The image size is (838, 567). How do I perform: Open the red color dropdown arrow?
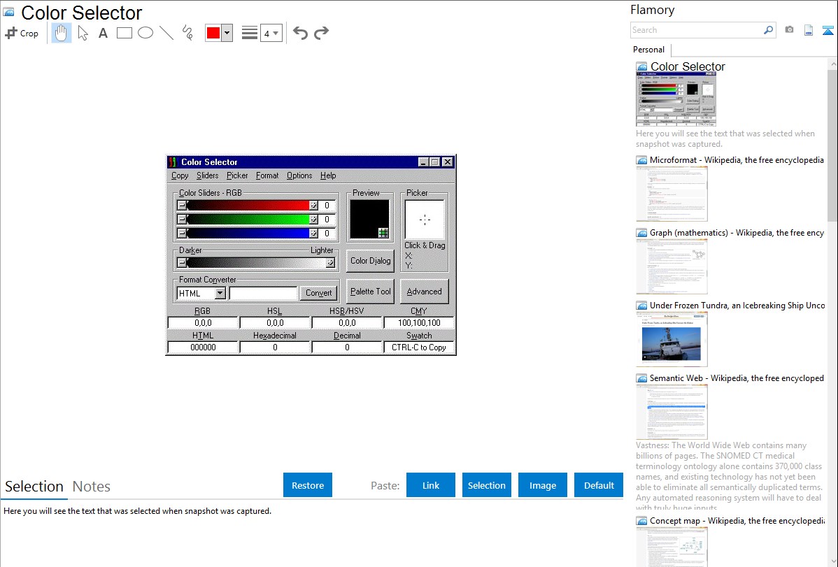coord(227,33)
